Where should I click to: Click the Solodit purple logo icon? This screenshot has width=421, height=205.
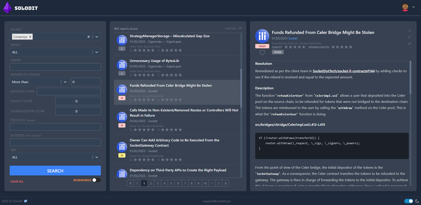click(7, 8)
